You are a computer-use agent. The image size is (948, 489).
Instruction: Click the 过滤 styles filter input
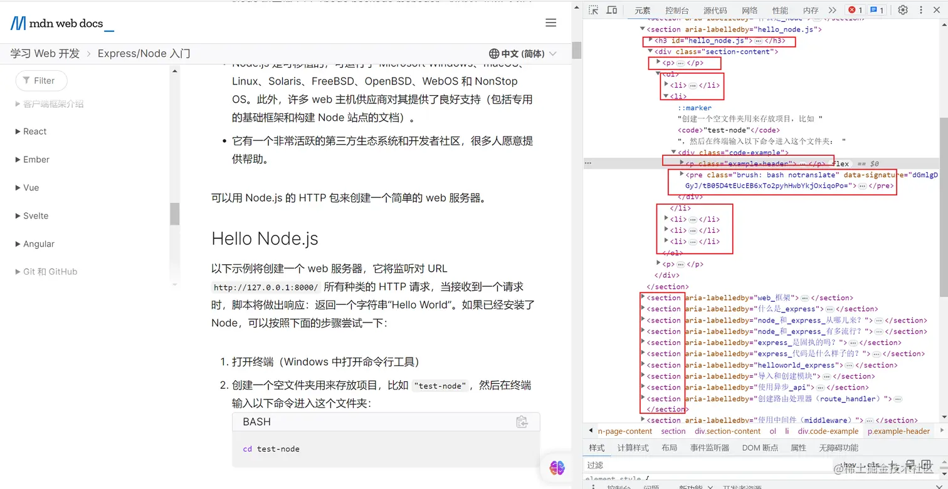tap(708, 465)
